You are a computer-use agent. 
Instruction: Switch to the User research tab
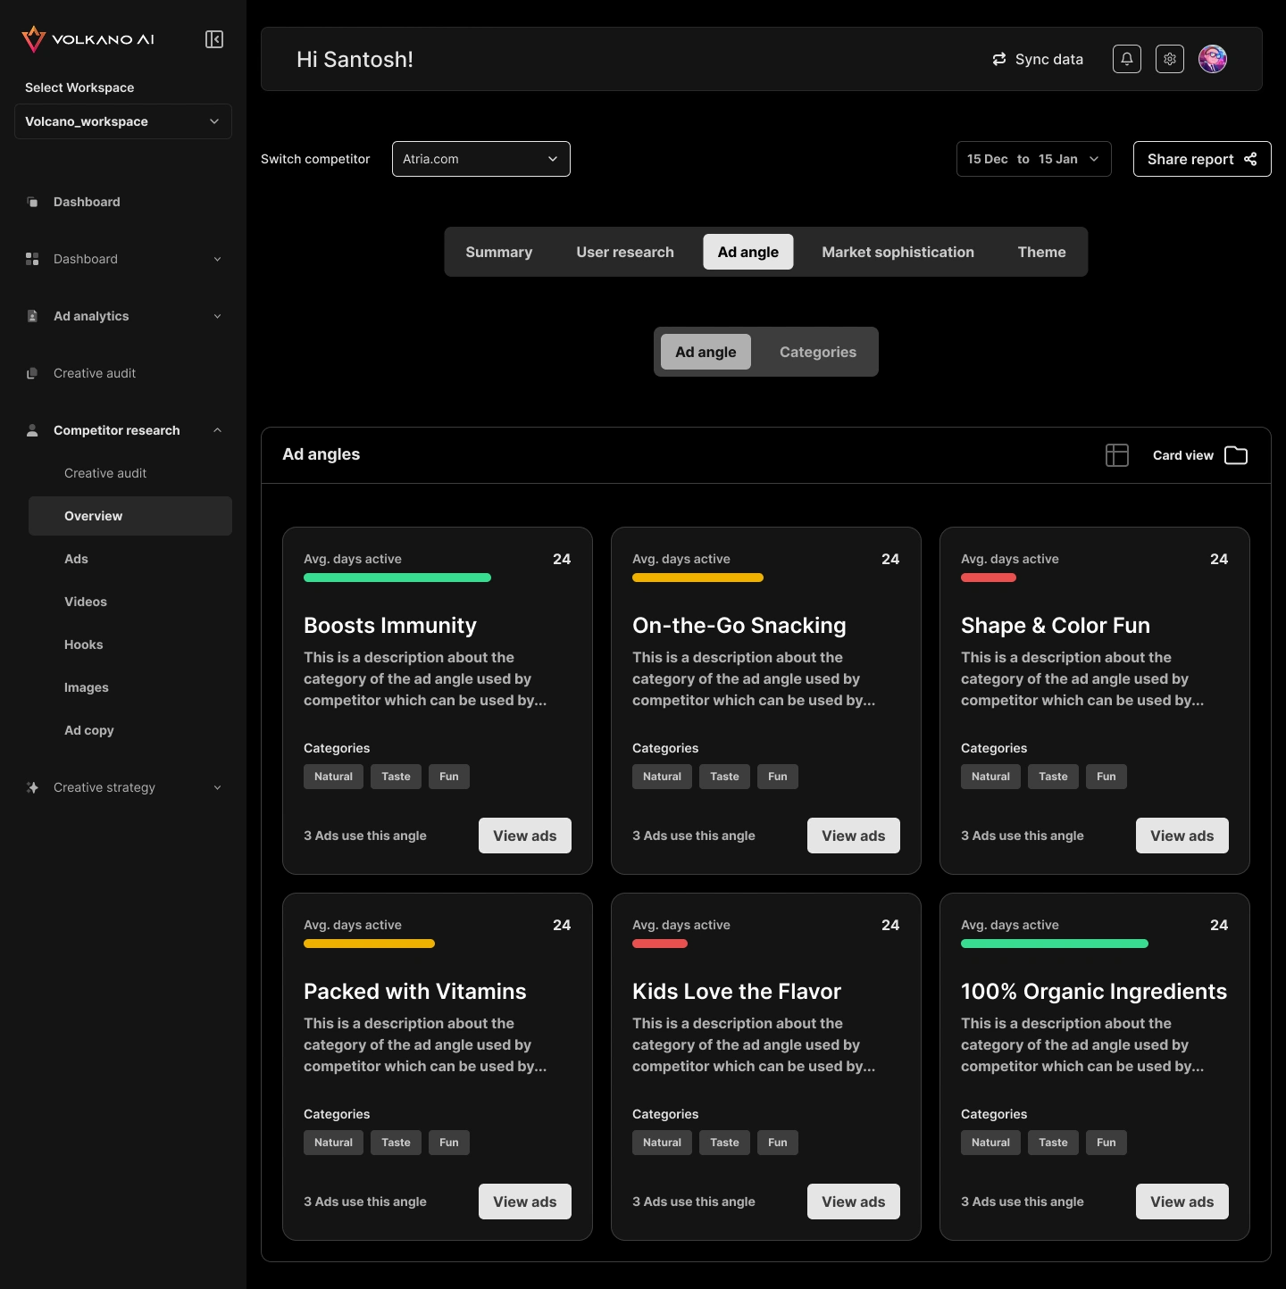point(625,252)
